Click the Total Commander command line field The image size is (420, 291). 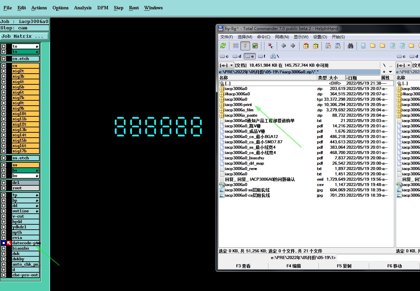pos(378,258)
